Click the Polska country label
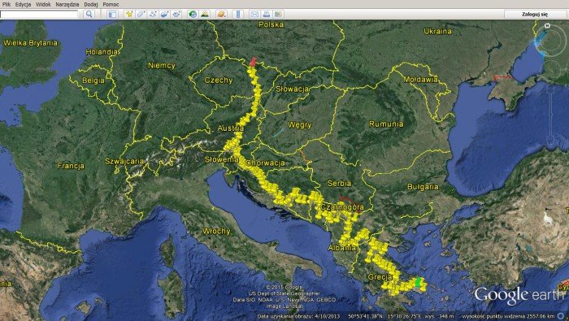Screen dimensions: 569x321 [x=271, y=24]
